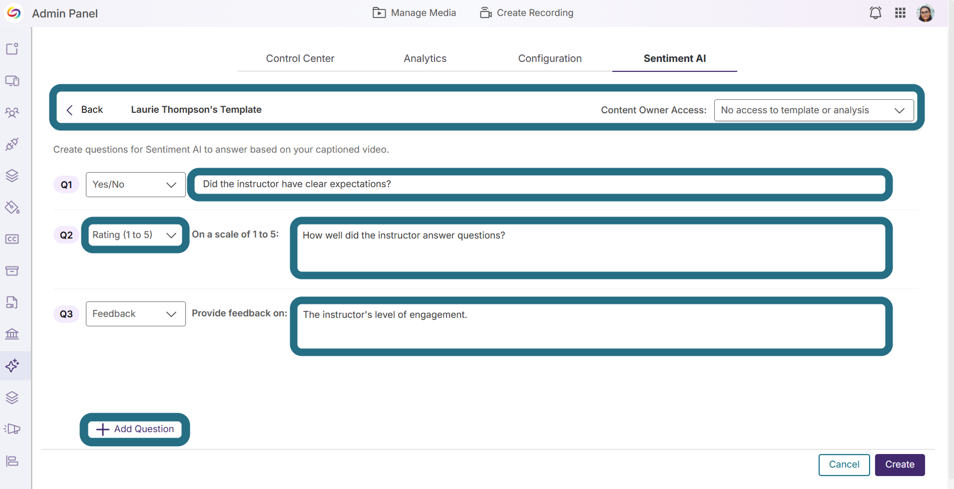Click the Create Recording camera icon

pos(485,13)
